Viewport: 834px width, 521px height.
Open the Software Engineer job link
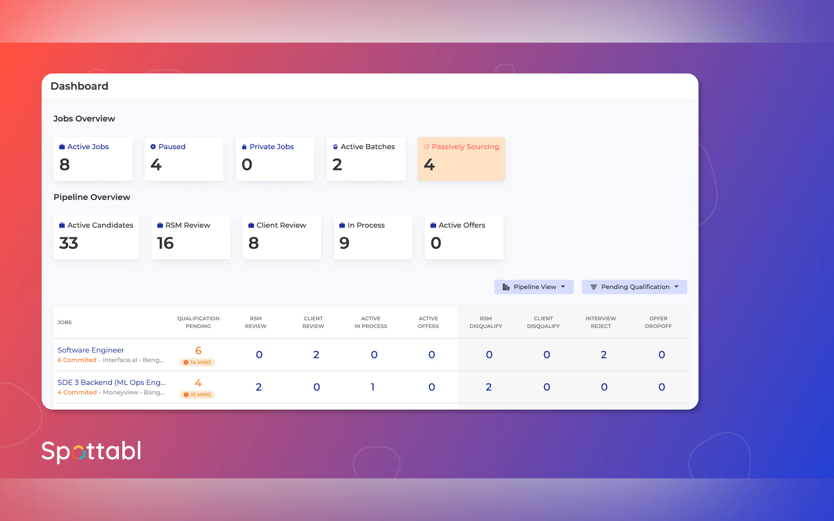coord(91,350)
